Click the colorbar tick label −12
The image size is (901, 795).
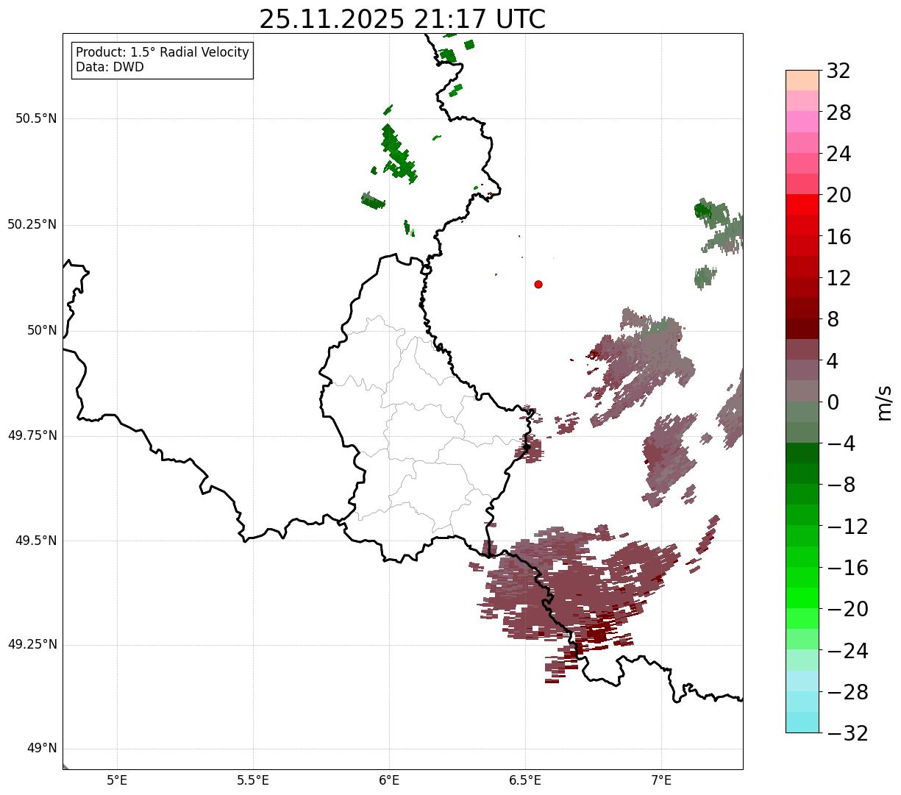[847, 527]
